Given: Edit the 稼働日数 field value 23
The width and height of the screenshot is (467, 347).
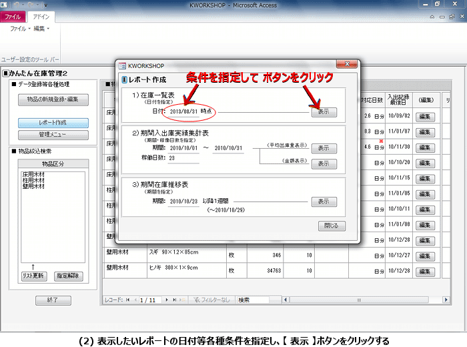Looking at the screenshot, I should tap(183, 158).
